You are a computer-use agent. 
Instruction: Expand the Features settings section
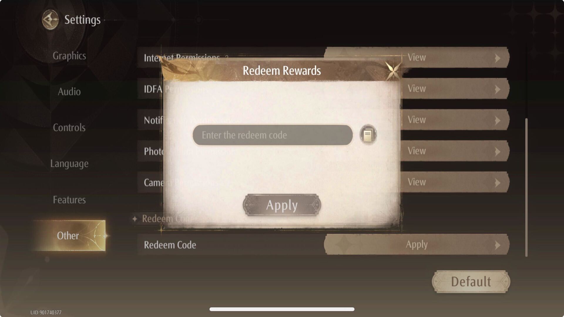(69, 199)
